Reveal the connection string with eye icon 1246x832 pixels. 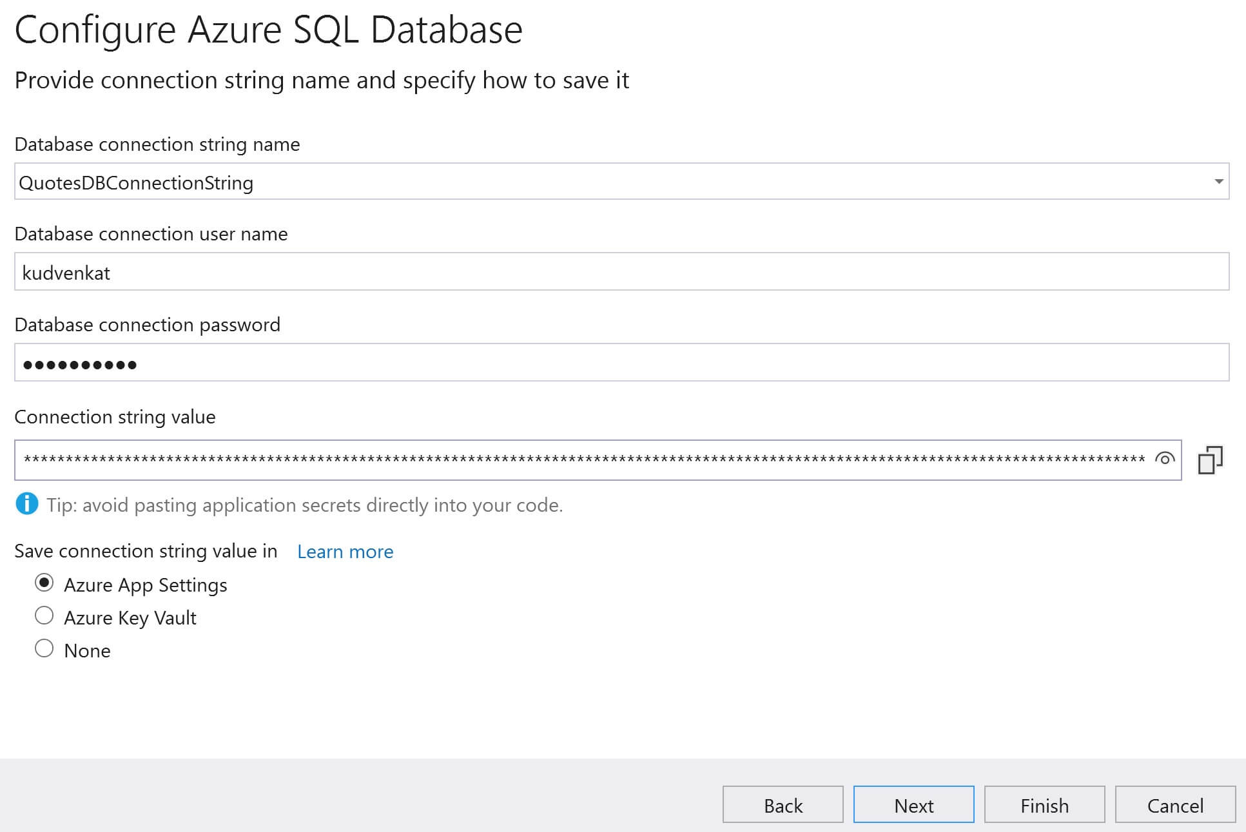(1165, 459)
